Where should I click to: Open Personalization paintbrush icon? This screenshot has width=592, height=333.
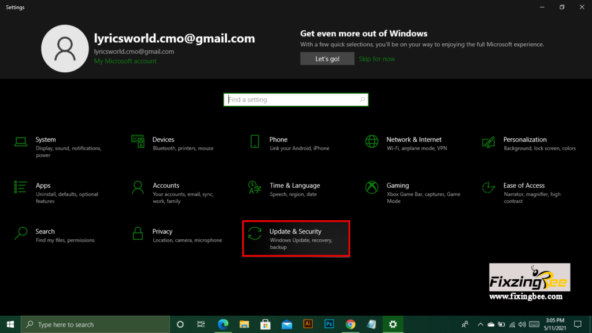click(489, 142)
